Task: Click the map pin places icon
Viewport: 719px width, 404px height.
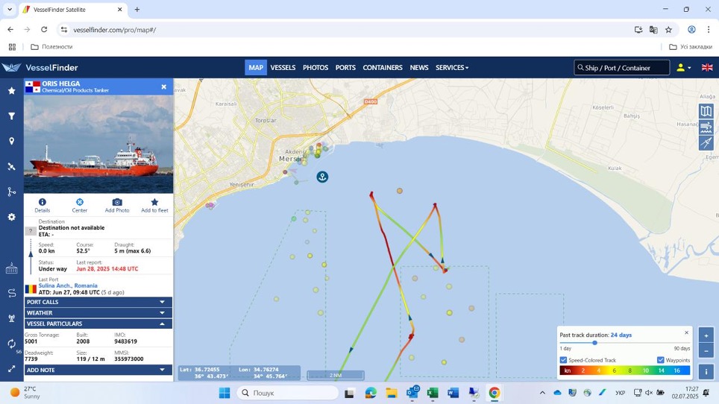Action: (11, 142)
